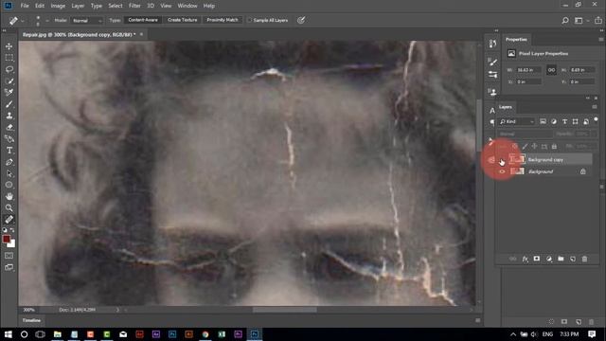The image size is (606, 341).
Task: Open the layer blend mode dropdown
Action: [x=526, y=135]
